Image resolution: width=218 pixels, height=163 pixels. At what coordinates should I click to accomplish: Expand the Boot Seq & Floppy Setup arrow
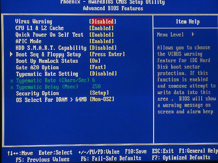[x=11, y=54]
